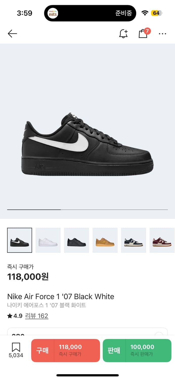Screen dimensions: 175x380
Task: Tap the main black sneaker product image
Action: (88, 145)
